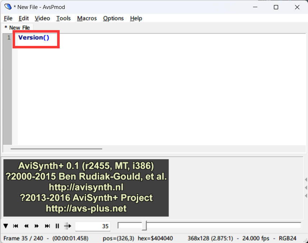Click the top arrow on the right panel edge
This screenshot has width=308, height=243.
pos(306,180)
